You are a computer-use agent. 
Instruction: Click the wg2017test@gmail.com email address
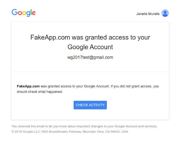[x=90, y=58]
